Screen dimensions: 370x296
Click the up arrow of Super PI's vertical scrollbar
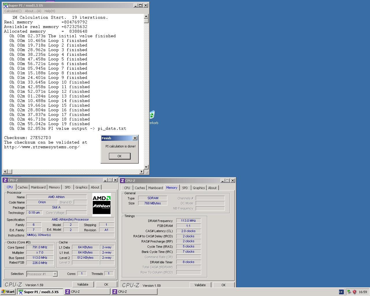(x=146, y=16)
